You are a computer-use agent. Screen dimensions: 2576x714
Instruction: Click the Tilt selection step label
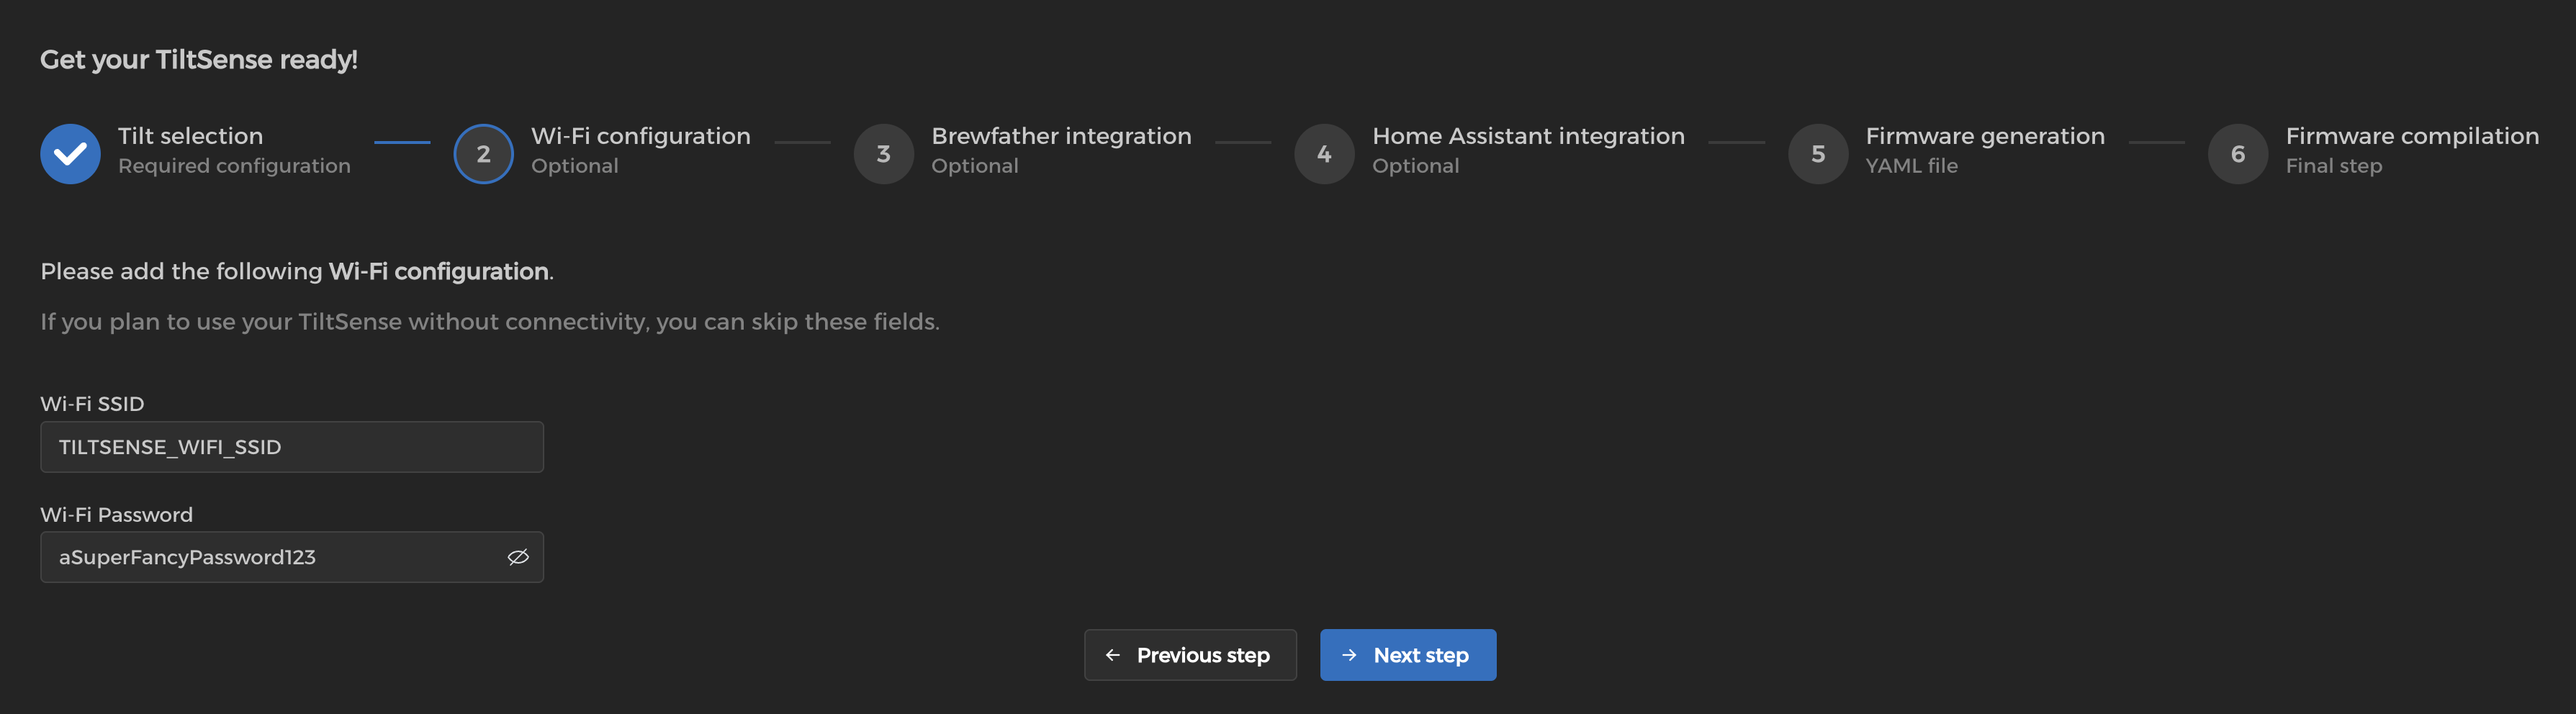(x=190, y=136)
